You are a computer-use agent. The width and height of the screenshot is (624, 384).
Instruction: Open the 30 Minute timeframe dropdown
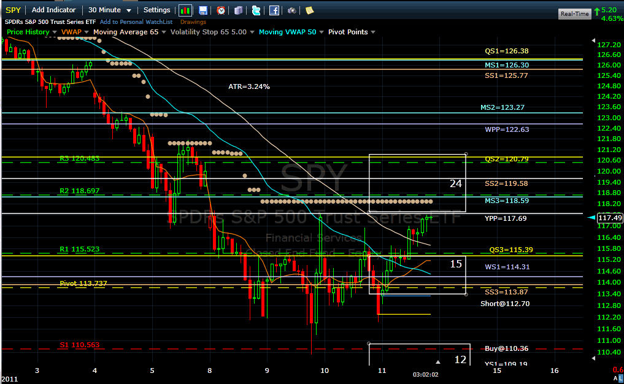tap(109, 10)
